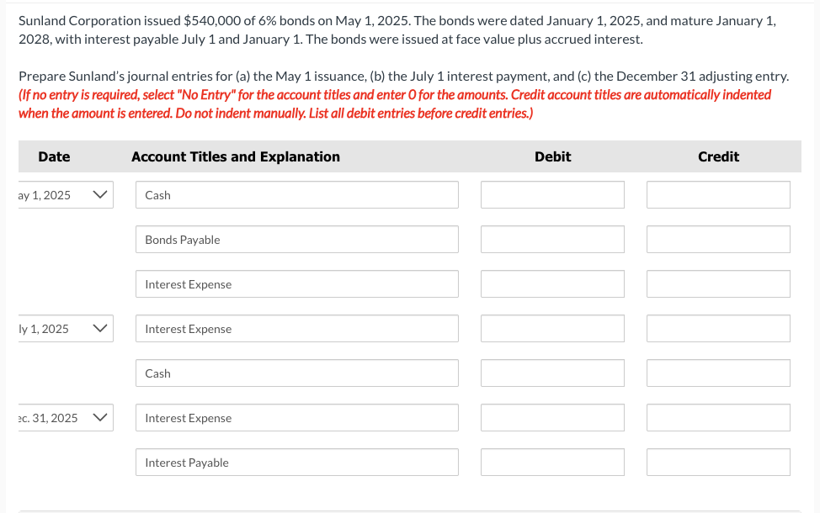Select the Date column header
This screenshot has height=513, width=820.
click(x=54, y=156)
